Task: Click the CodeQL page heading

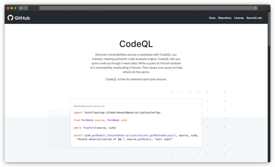Action: 136,44
